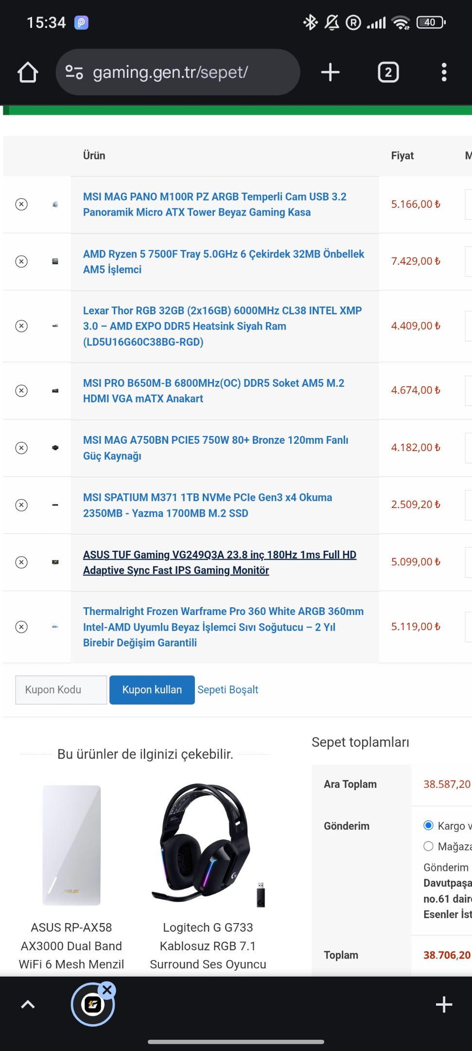Image resolution: width=472 pixels, height=1051 pixels.
Task: Select the Mağaza pickup radio option
Action: (428, 846)
